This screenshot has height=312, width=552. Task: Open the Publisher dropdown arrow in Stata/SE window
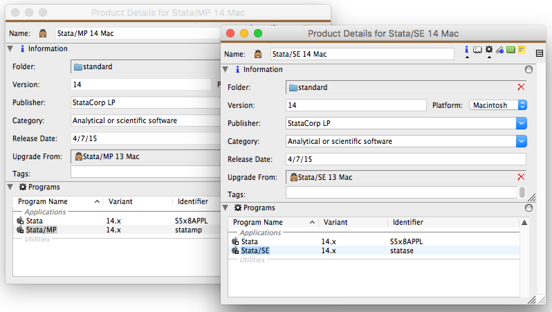(x=521, y=123)
